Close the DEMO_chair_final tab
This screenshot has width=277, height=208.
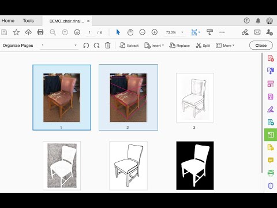(88, 21)
